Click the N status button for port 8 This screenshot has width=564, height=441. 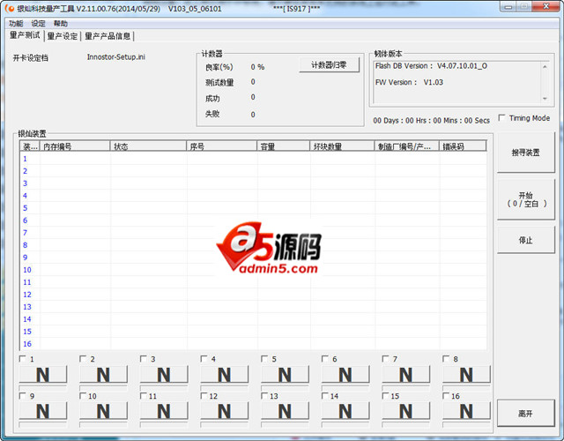pos(466,374)
